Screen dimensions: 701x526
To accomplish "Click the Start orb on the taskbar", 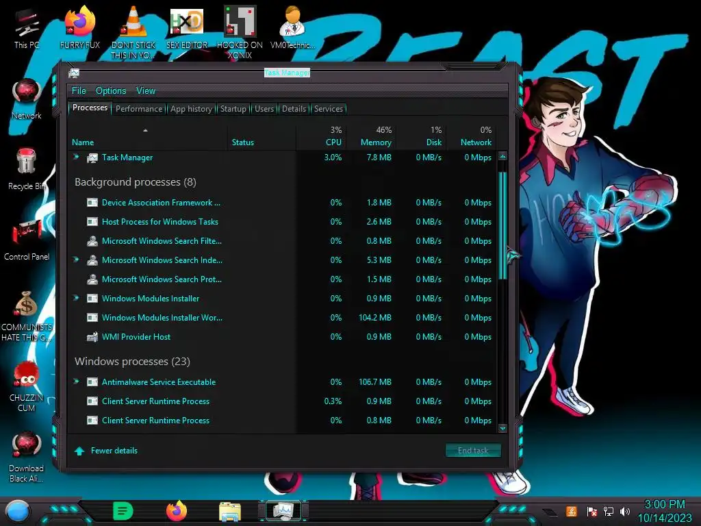I will click(17, 511).
